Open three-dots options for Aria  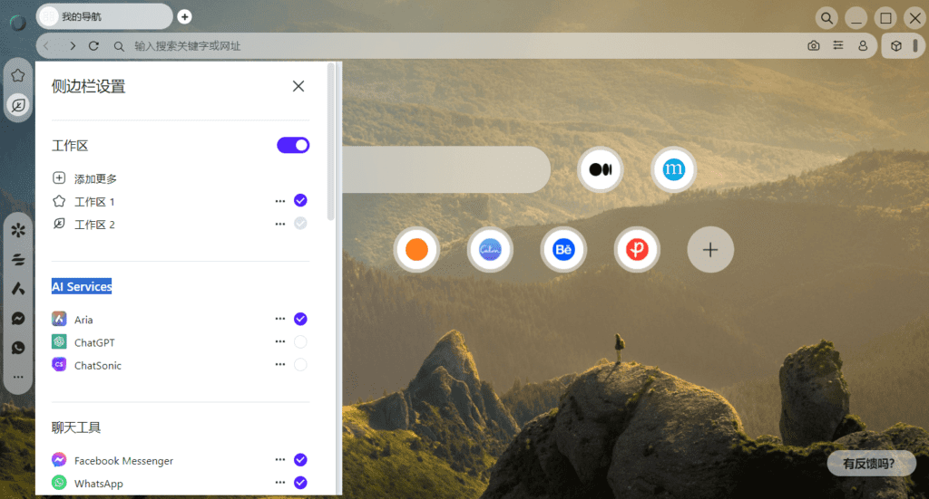(x=280, y=319)
